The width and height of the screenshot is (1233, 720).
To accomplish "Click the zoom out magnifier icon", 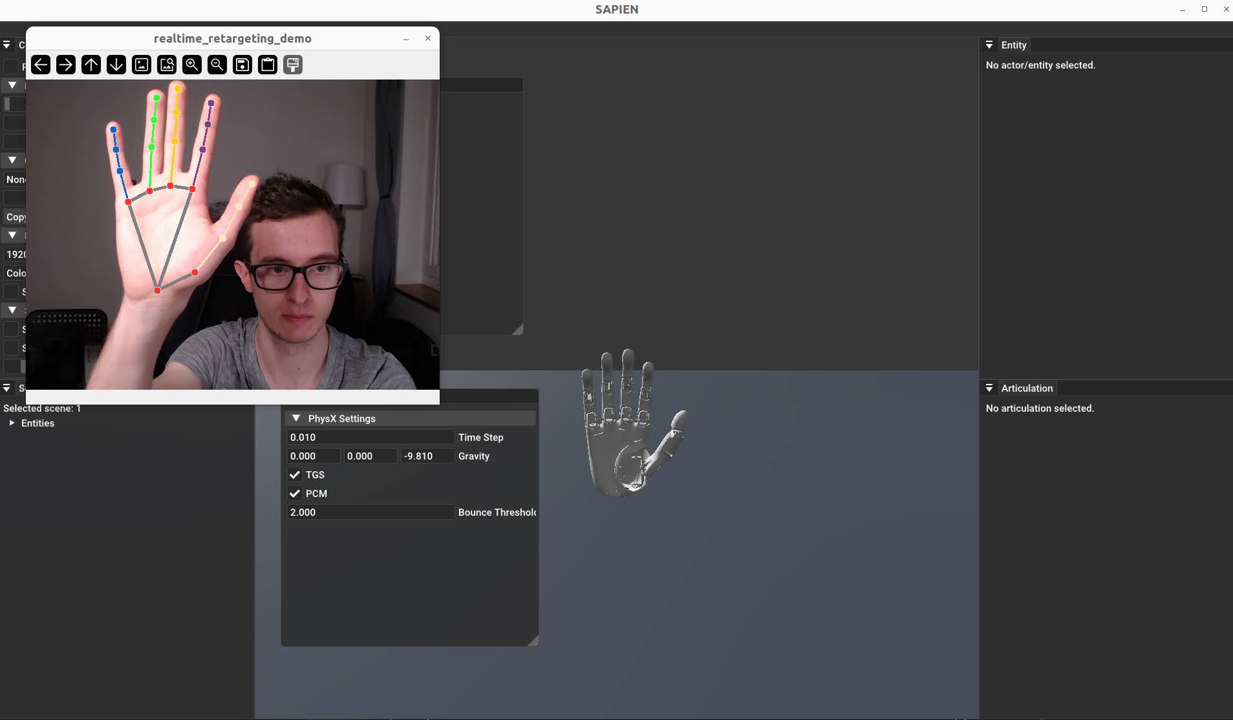I will [216, 65].
